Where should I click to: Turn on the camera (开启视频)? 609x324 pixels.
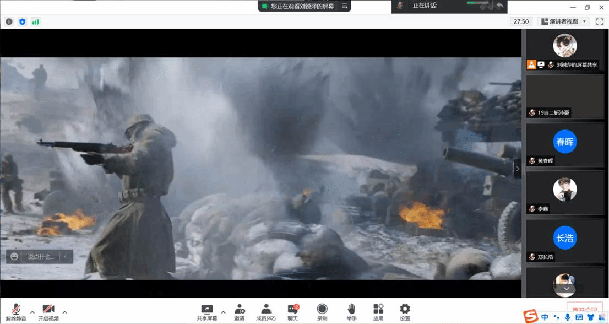click(48, 311)
